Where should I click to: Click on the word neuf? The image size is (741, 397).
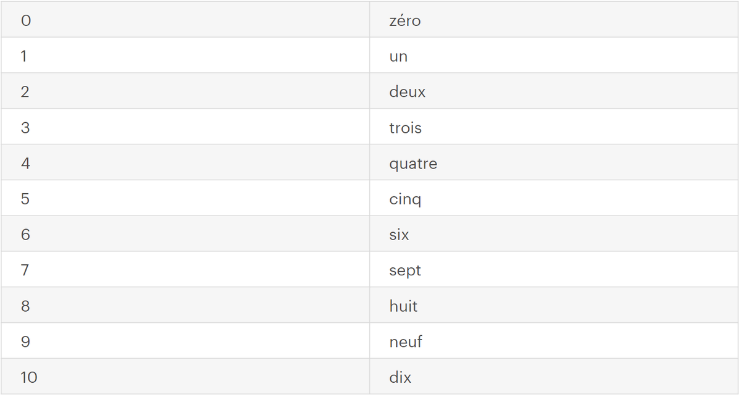point(406,341)
